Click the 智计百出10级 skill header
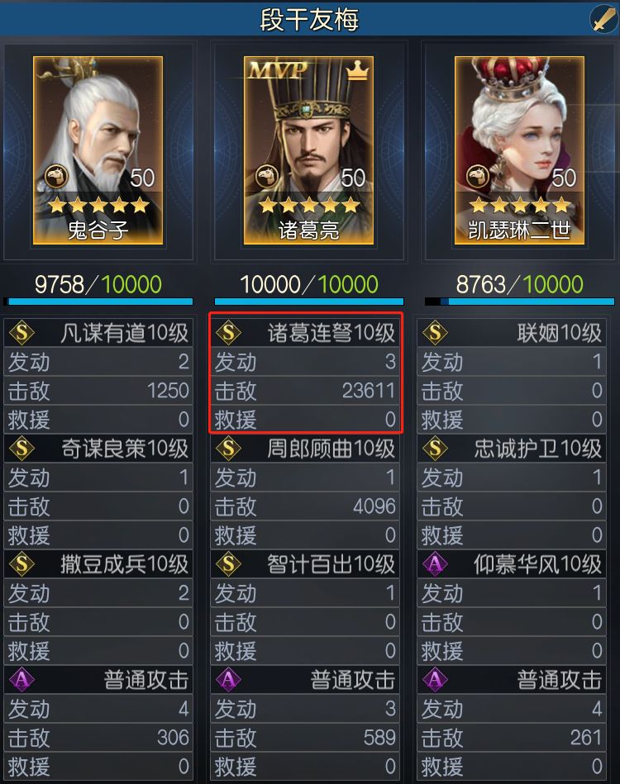The height and width of the screenshot is (784, 620). click(305, 564)
